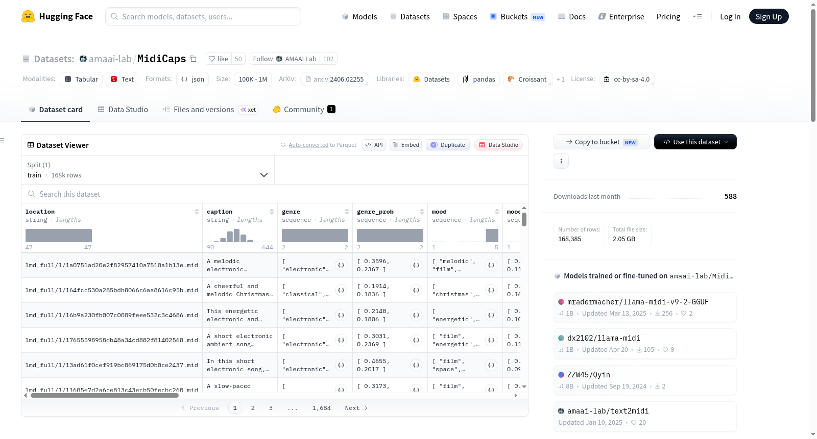Viewport: 817px width, 439px height.
Task: Open the Models navigation link
Action: pyautogui.click(x=359, y=16)
